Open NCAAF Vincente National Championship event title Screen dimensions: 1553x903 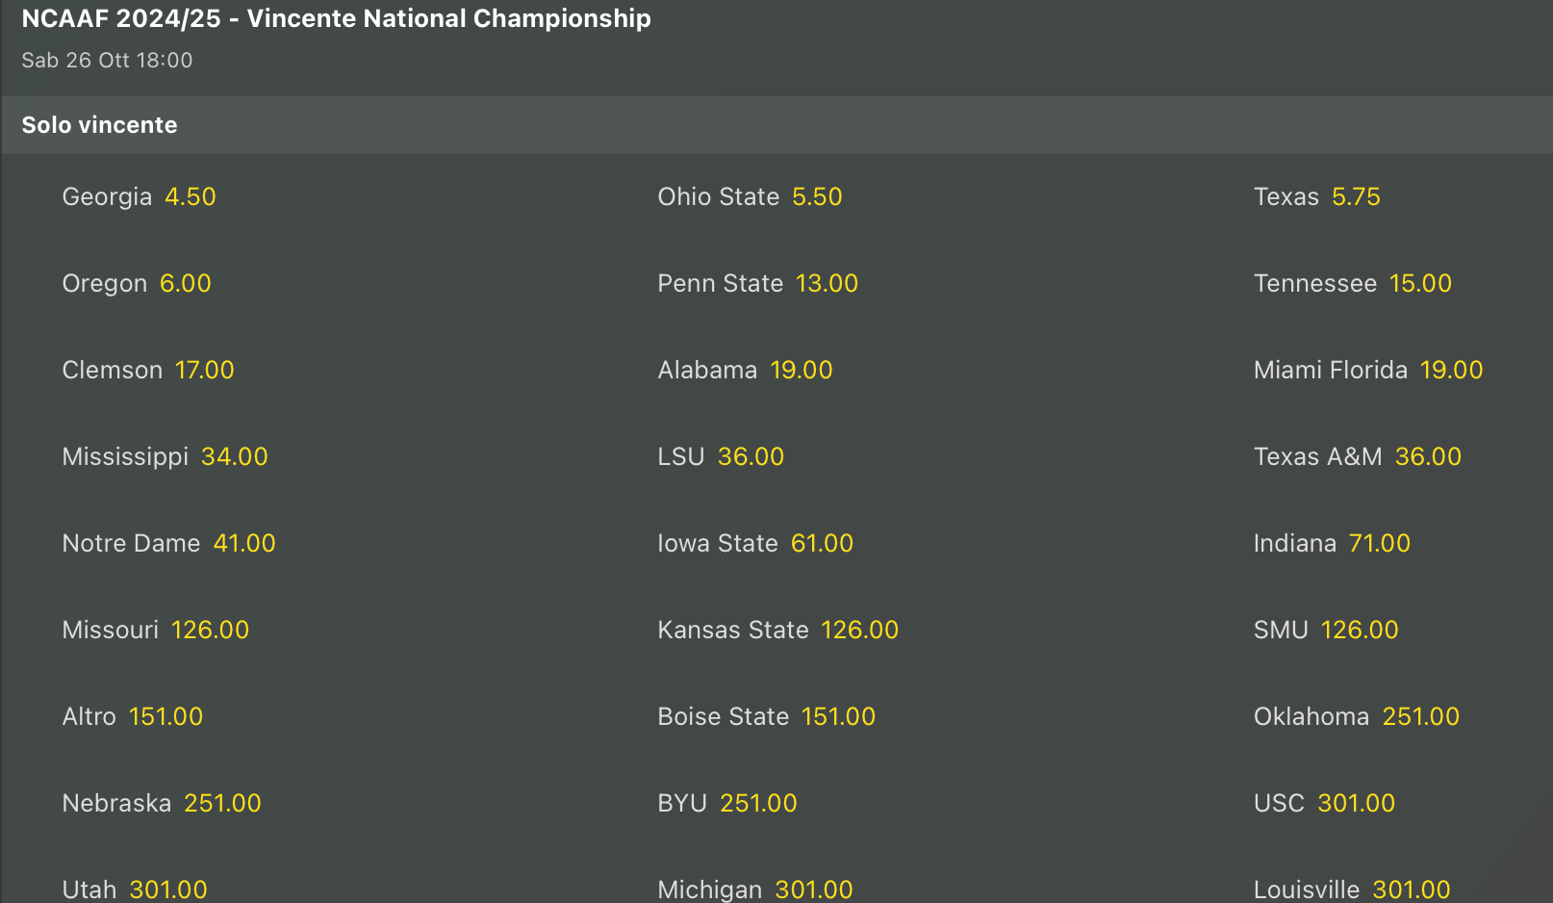[x=336, y=18]
